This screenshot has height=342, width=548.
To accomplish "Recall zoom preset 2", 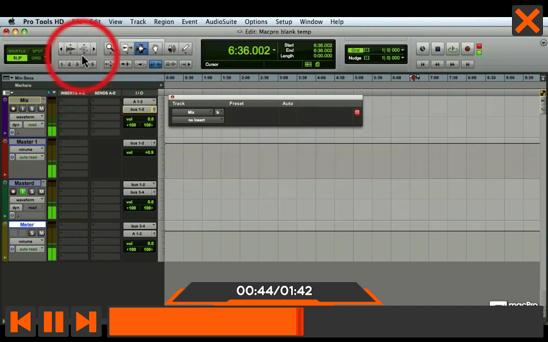I will click(69, 64).
